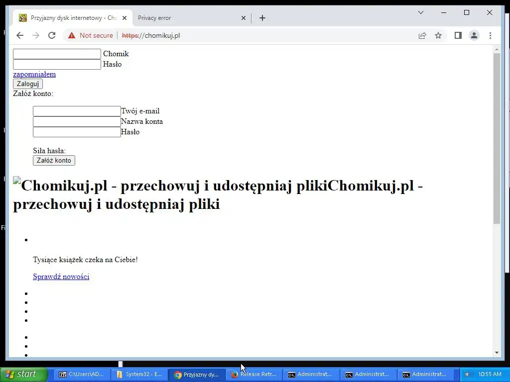The width and height of the screenshot is (510, 382).
Task: Focus the Twój e-mail field
Action: point(77,111)
